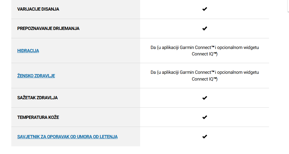Select the TEMPERATURA KOŽE row label
This screenshot has width=289, height=154.
point(38,117)
